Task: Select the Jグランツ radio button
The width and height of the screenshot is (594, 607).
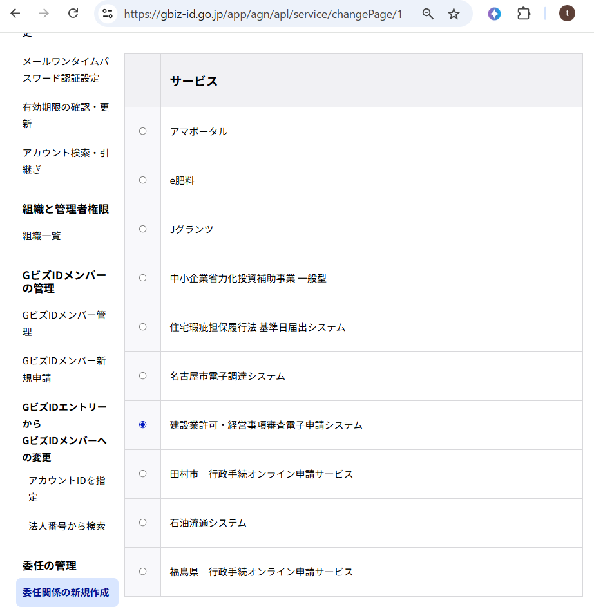Action: click(142, 229)
